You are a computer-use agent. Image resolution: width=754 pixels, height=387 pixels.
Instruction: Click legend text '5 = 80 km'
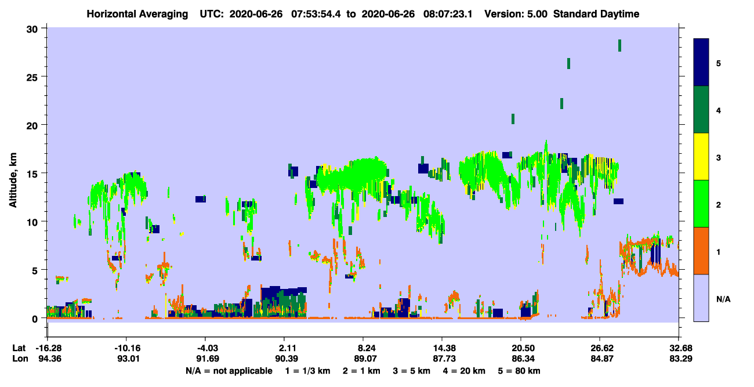pos(519,371)
